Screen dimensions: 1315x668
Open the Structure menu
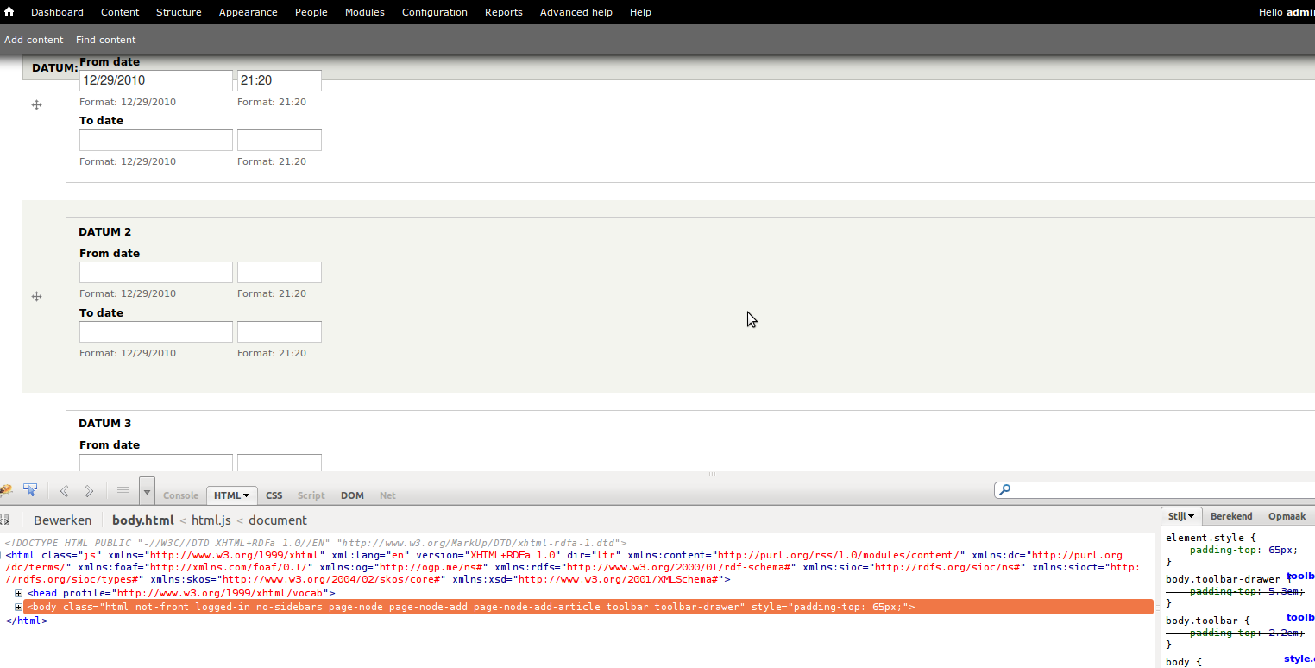179,12
